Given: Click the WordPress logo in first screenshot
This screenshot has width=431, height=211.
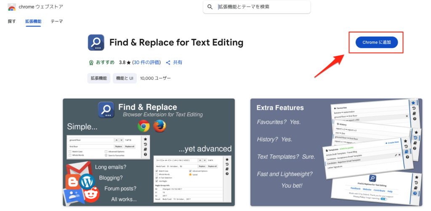Looking at the screenshot, I should [x=87, y=181].
